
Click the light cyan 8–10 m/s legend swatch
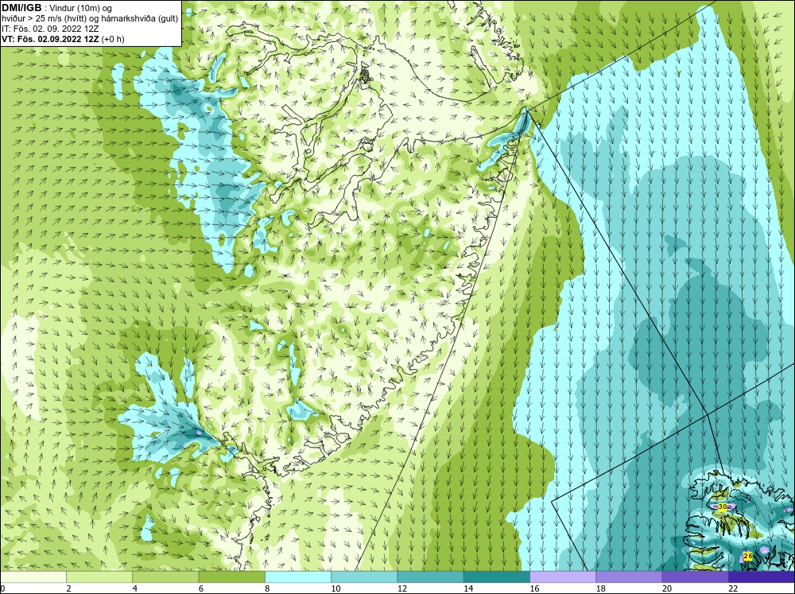tap(298, 577)
